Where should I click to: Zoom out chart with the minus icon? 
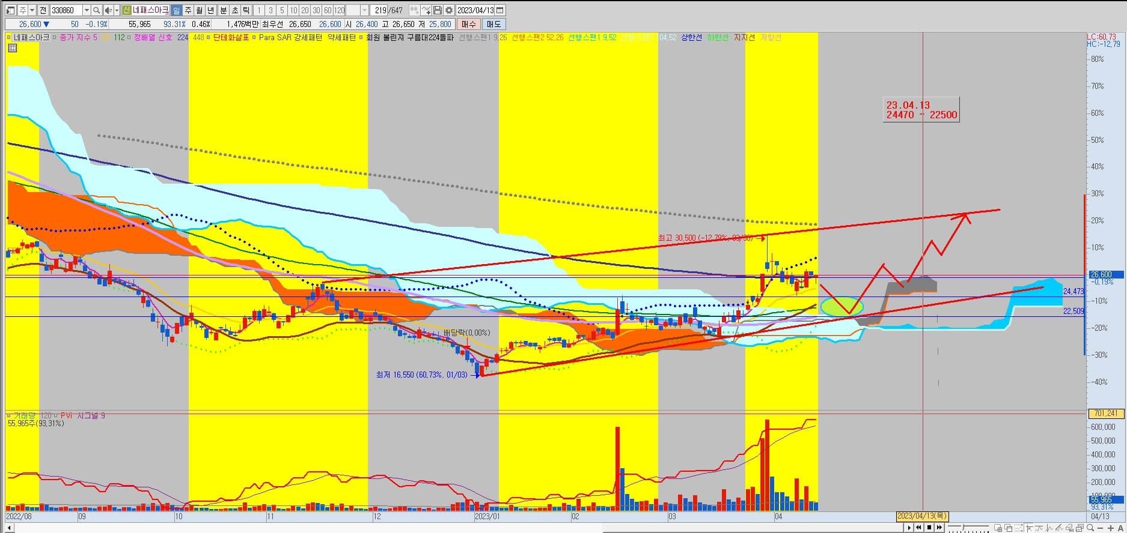pos(1101,528)
